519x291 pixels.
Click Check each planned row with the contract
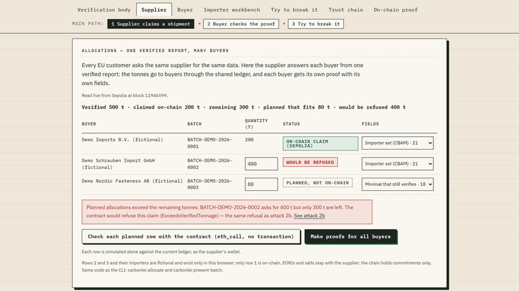[x=191, y=236]
